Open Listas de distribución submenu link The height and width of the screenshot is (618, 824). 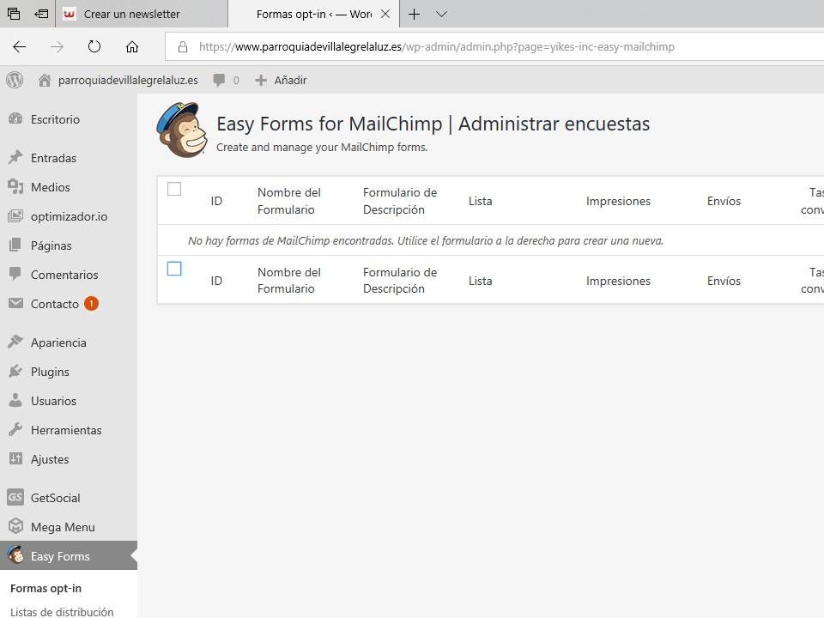click(62, 612)
